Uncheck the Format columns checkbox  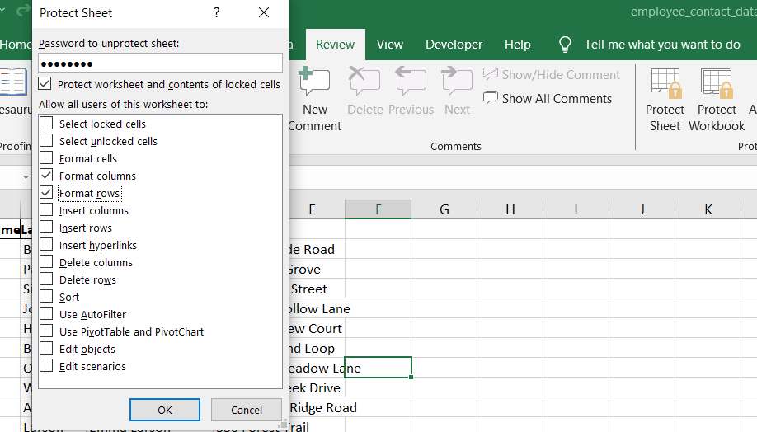46,176
